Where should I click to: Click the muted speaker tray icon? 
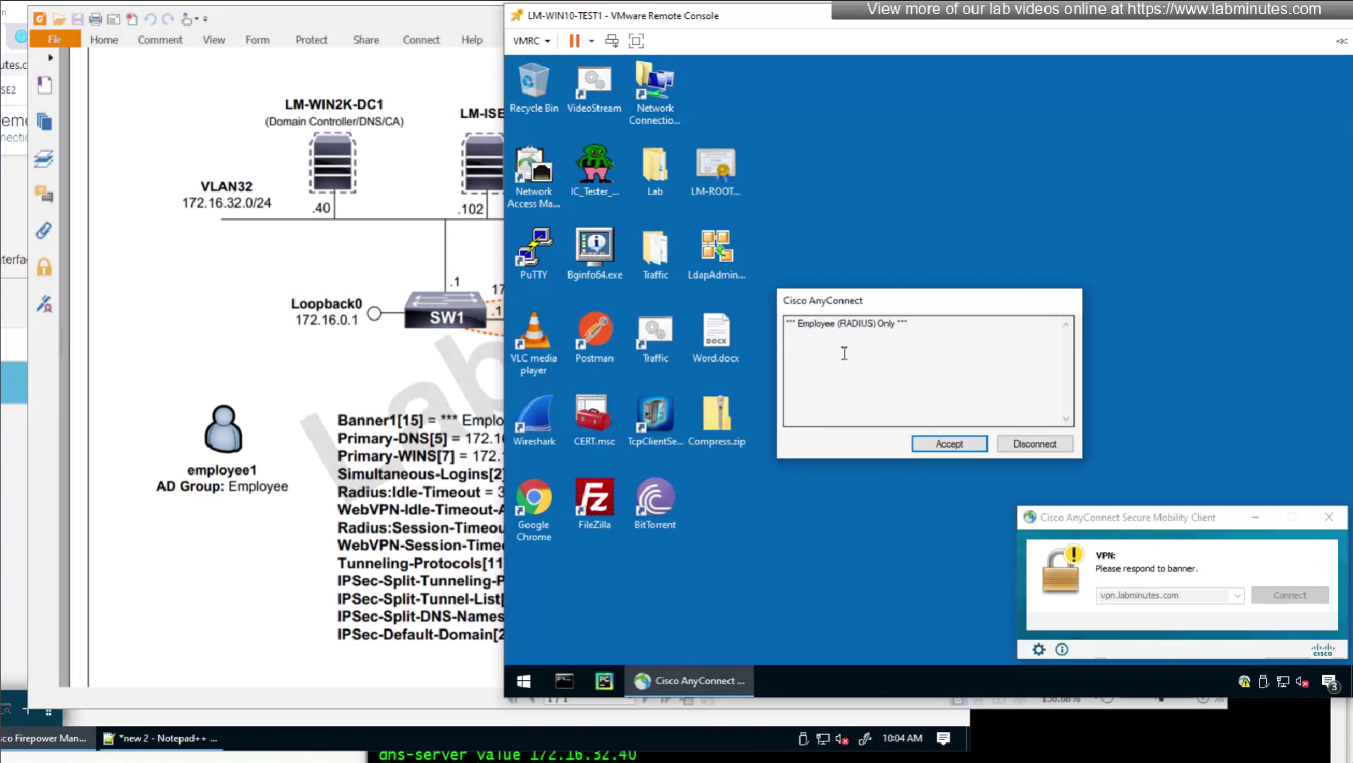1302,682
